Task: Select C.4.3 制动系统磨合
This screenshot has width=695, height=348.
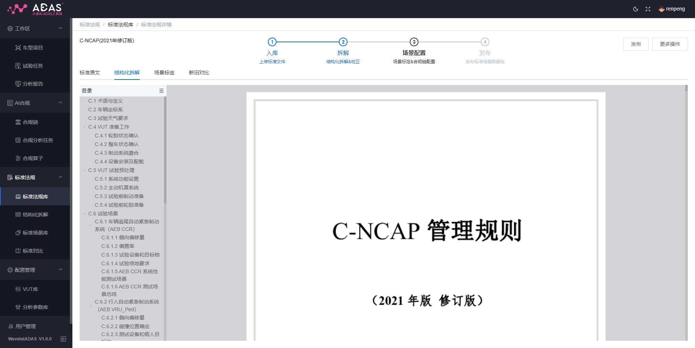Action: pyautogui.click(x=117, y=153)
